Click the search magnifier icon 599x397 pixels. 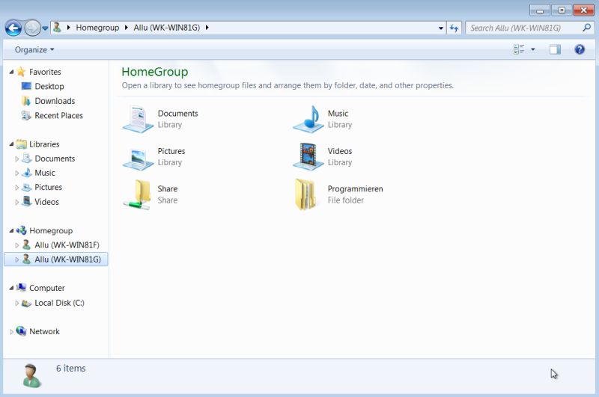pos(587,28)
